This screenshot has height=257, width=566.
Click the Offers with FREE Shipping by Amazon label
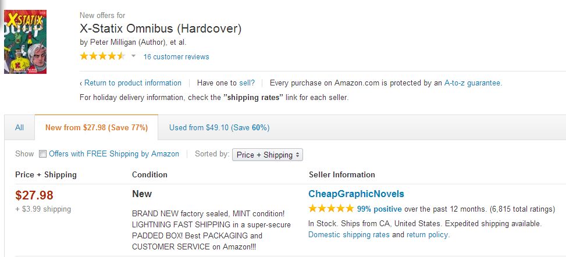pyautogui.click(x=114, y=154)
